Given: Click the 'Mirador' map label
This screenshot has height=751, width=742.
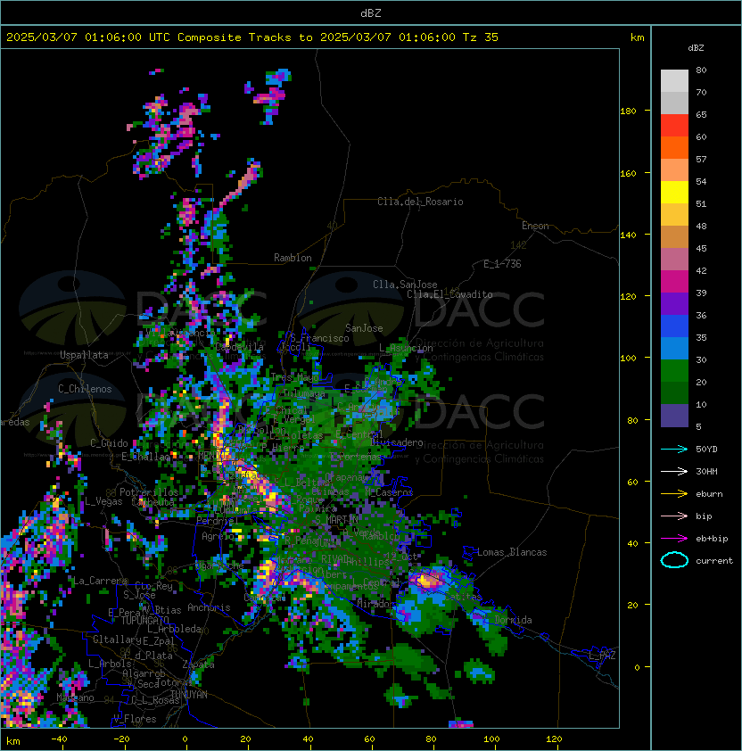Looking at the screenshot, I should pyautogui.click(x=376, y=604).
